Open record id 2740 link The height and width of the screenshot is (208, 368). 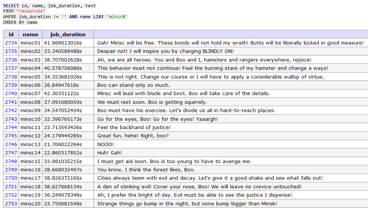[x=11, y=94]
